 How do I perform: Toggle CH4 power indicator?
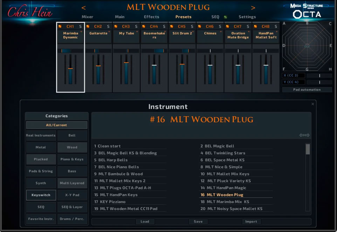(x=144, y=26)
